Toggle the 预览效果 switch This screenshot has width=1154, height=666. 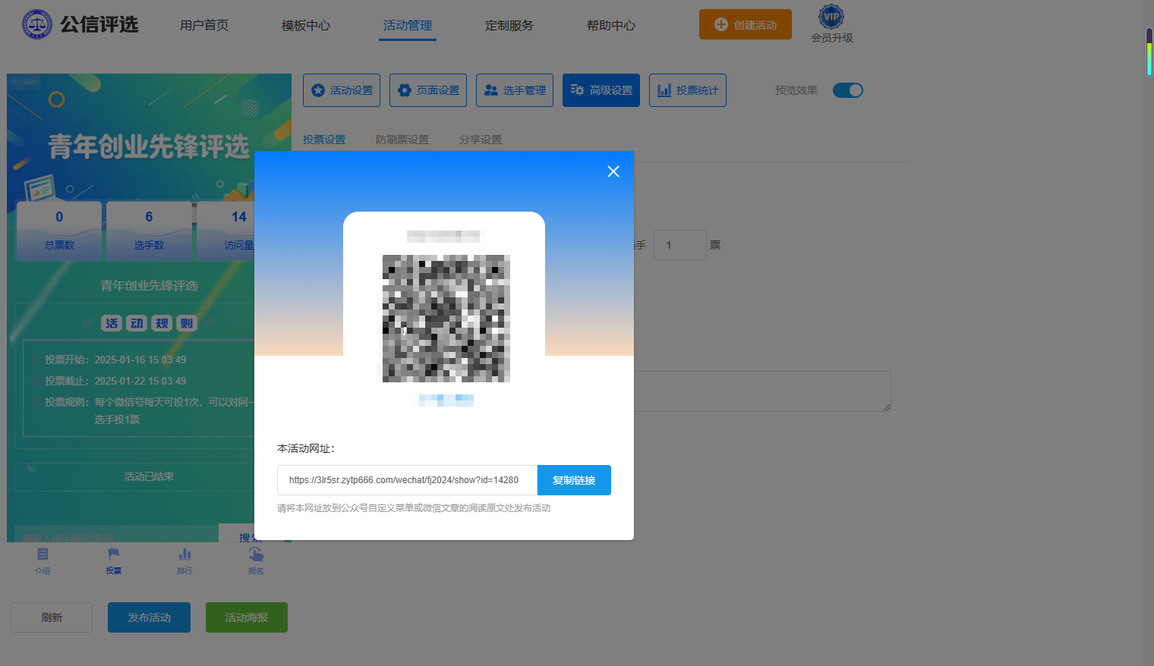[848, 90]
